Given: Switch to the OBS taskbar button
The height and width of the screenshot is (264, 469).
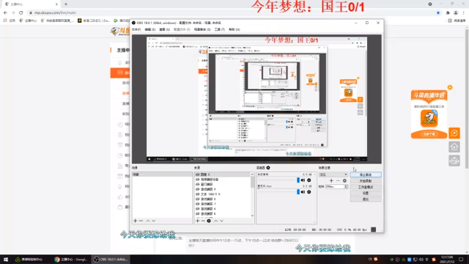Looking at the screenshot, I should [111, 260].
